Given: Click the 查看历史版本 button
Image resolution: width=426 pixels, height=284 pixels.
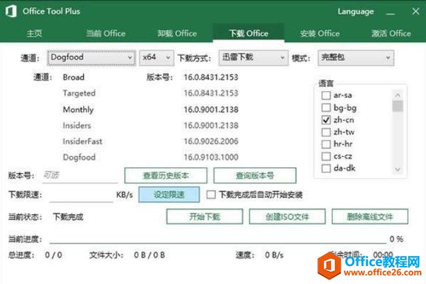Looking at the screenshot, I should [166, 176].
